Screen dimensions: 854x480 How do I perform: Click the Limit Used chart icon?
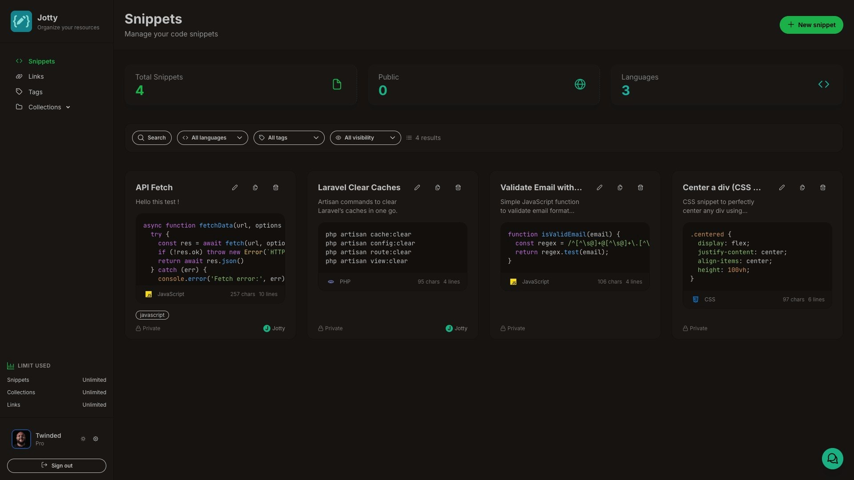coord(11,366)
